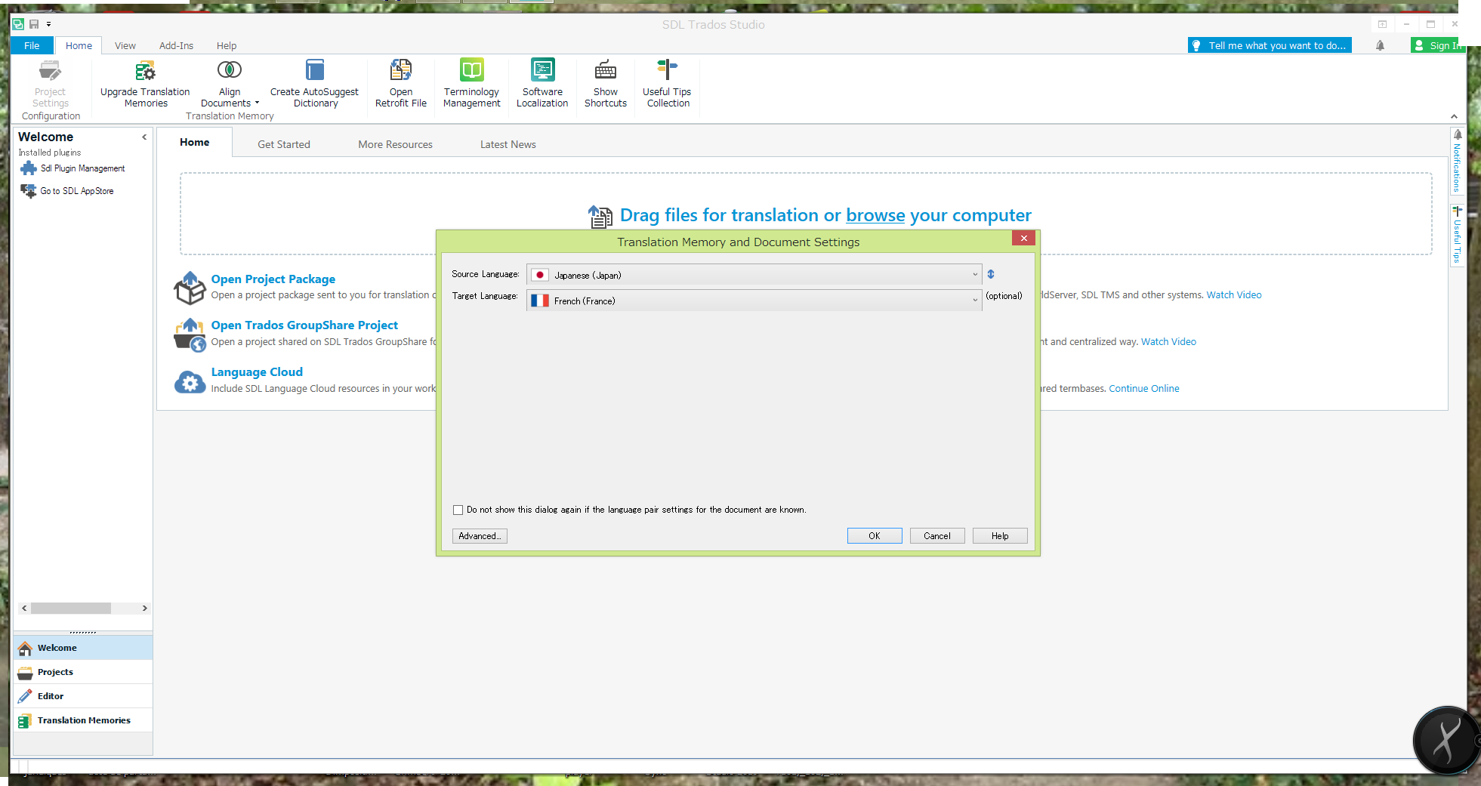Select the View ribbon tab

pyautogui.click(x=125, y=45)
